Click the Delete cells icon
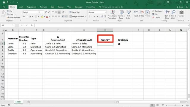190x107 pixels. pyautogui.click(x=141, y=12)
